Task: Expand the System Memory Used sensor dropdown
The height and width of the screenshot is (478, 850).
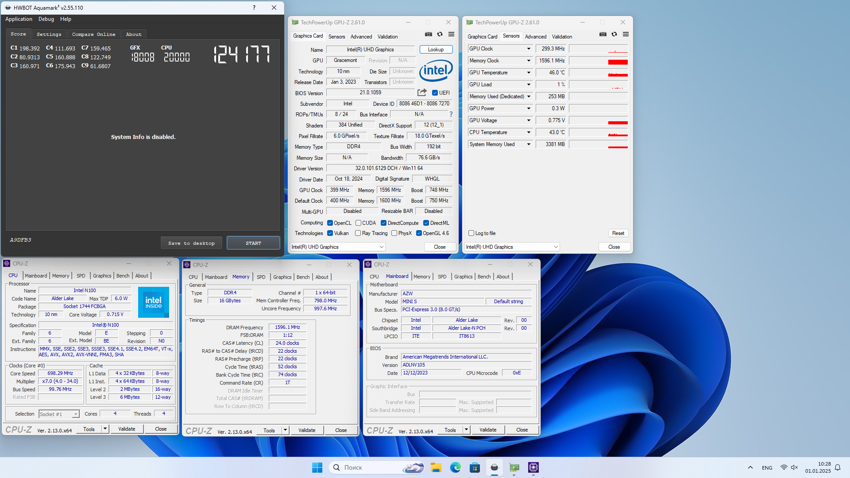Action: (x=528, y=144)
